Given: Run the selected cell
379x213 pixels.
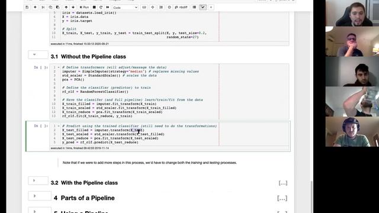Looking at the screenshot, I should point(84,7).
